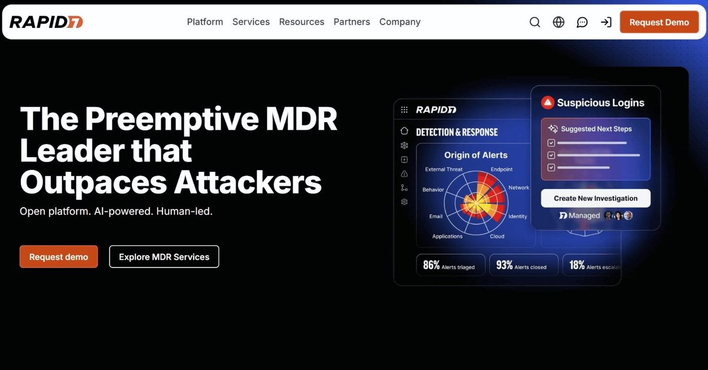The width and height of the screenshot is (708, 370).
Task: Click the snowflake-shaped icon in dashboard sidebar
Action: point(404,146)
